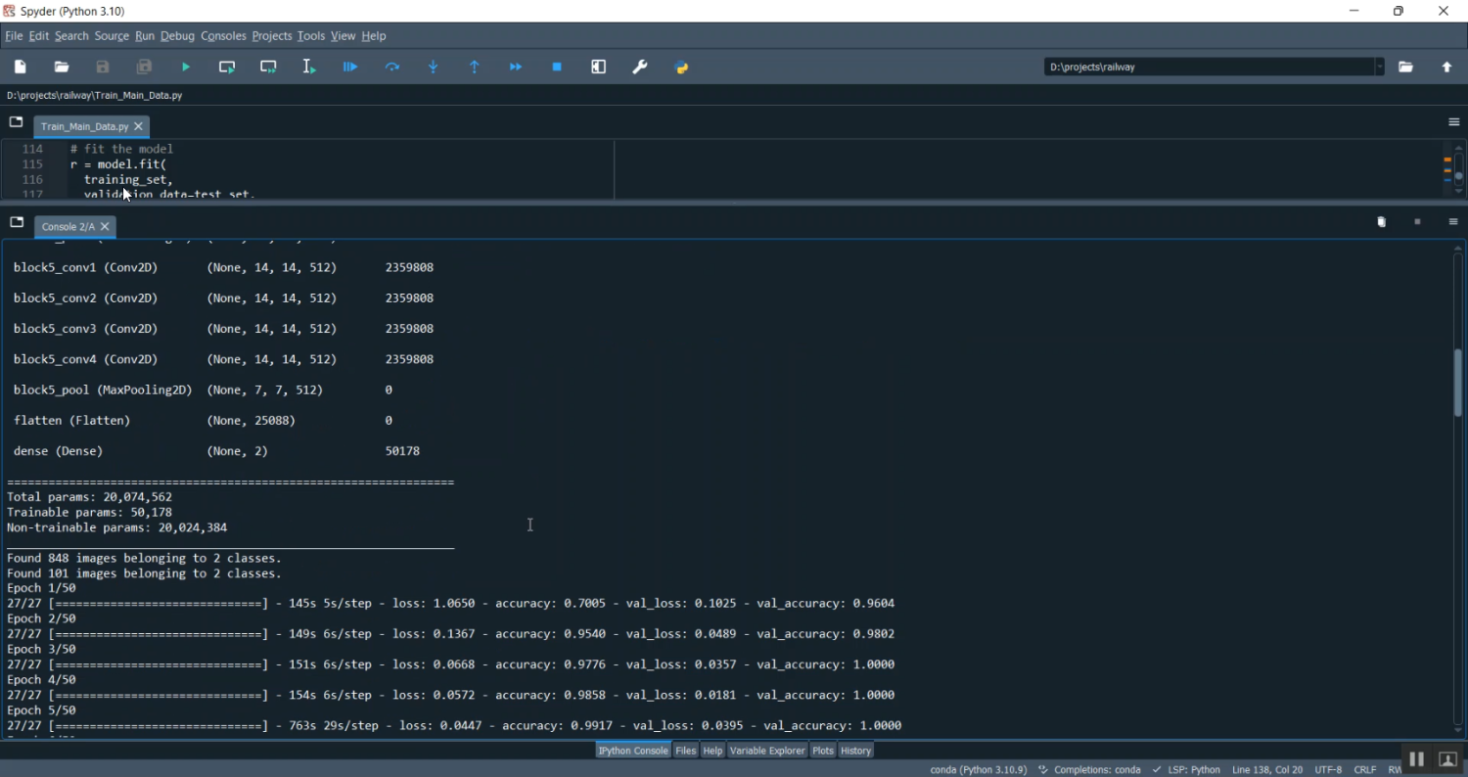
Task: Stop debugging with the square icon
Action: point(557,67)
